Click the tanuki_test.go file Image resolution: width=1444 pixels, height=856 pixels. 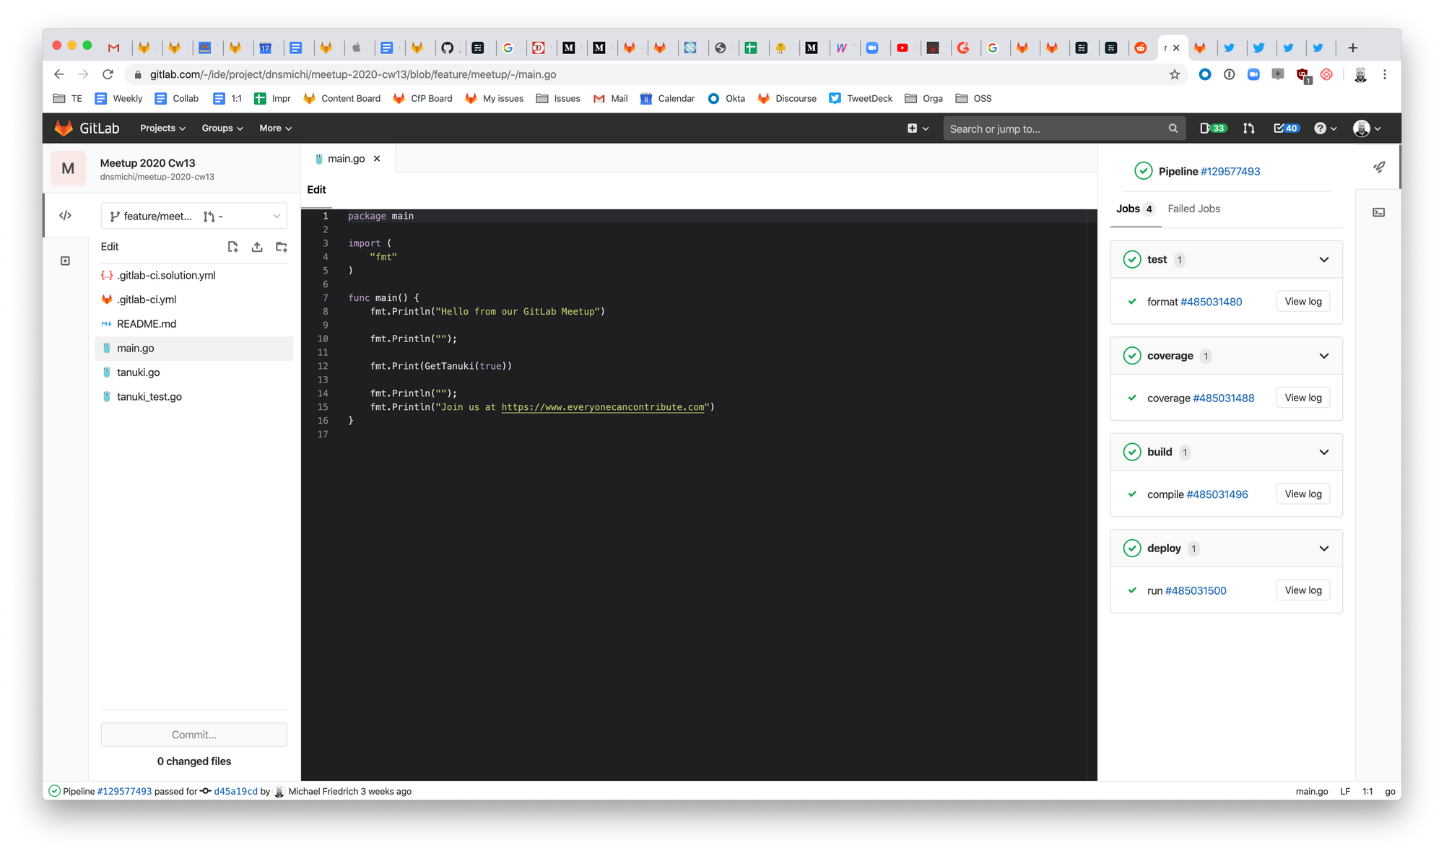pos(151,396)
